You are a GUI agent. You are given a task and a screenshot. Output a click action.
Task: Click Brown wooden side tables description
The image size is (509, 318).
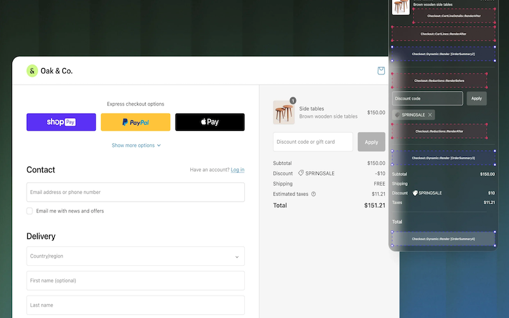[328, 116]
